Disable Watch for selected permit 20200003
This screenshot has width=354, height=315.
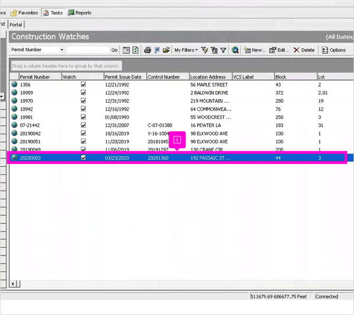pyautogui.click(x=83, y=158)
